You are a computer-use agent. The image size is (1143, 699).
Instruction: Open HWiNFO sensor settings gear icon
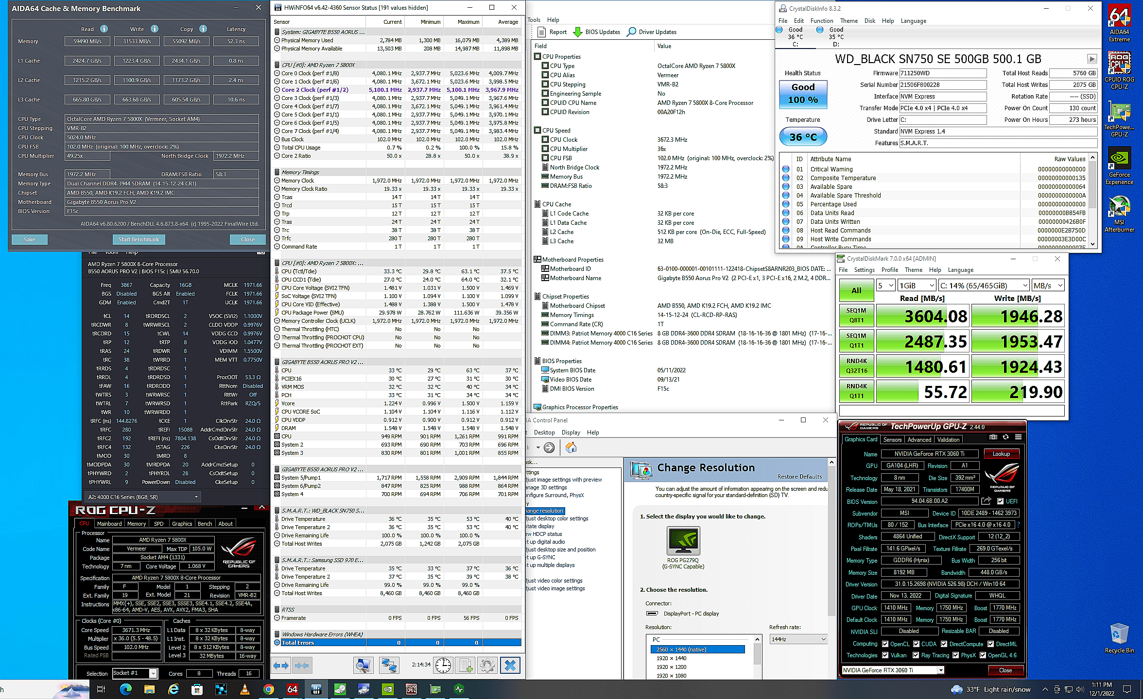(487, 666)
